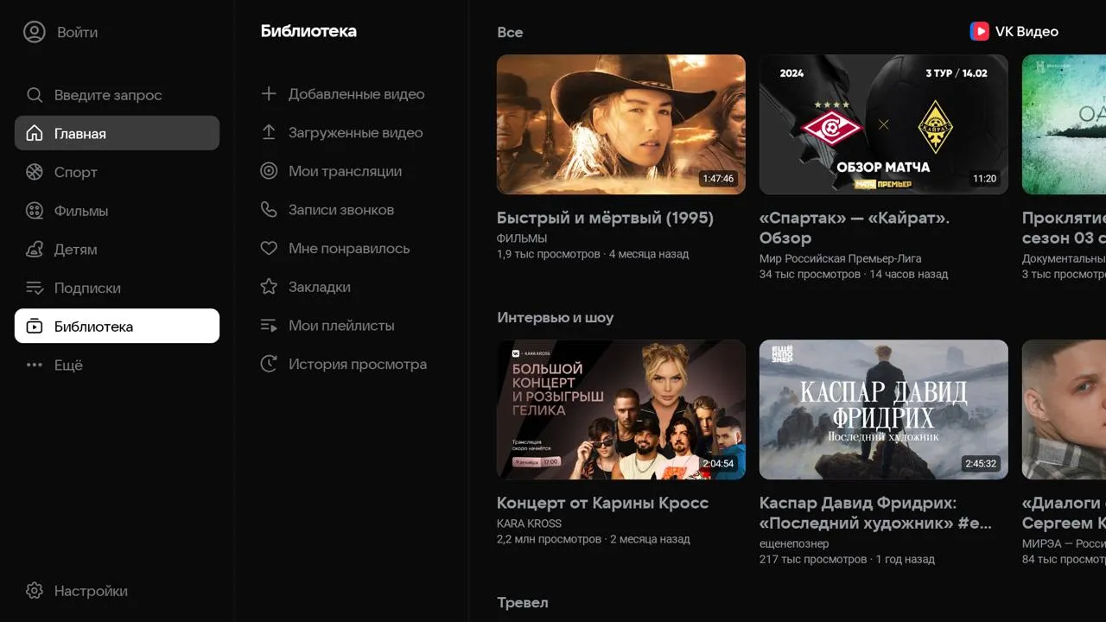The image size is (1106, 622).
Task: Open the Записи звонков list
Action: point(328,210)
